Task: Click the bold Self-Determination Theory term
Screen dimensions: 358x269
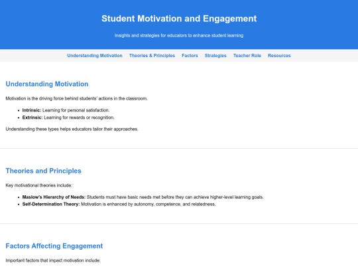Action: [51, 204]
